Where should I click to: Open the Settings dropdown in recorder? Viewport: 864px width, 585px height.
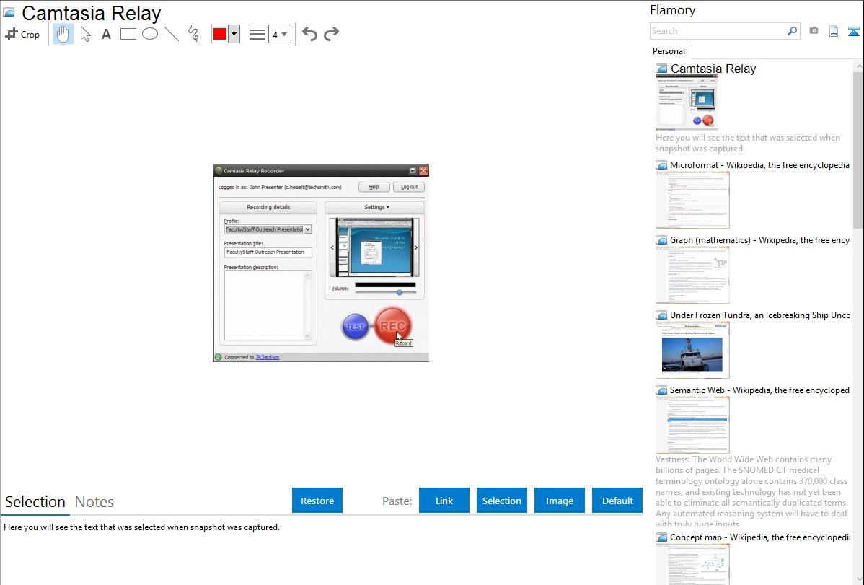pos(376,207)
